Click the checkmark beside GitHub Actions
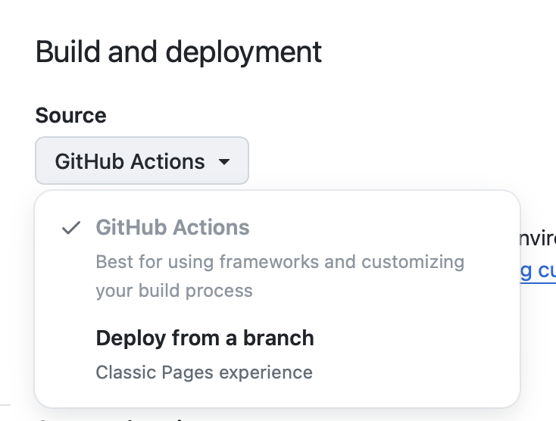 pyautogui.click(x=71, y=228)
